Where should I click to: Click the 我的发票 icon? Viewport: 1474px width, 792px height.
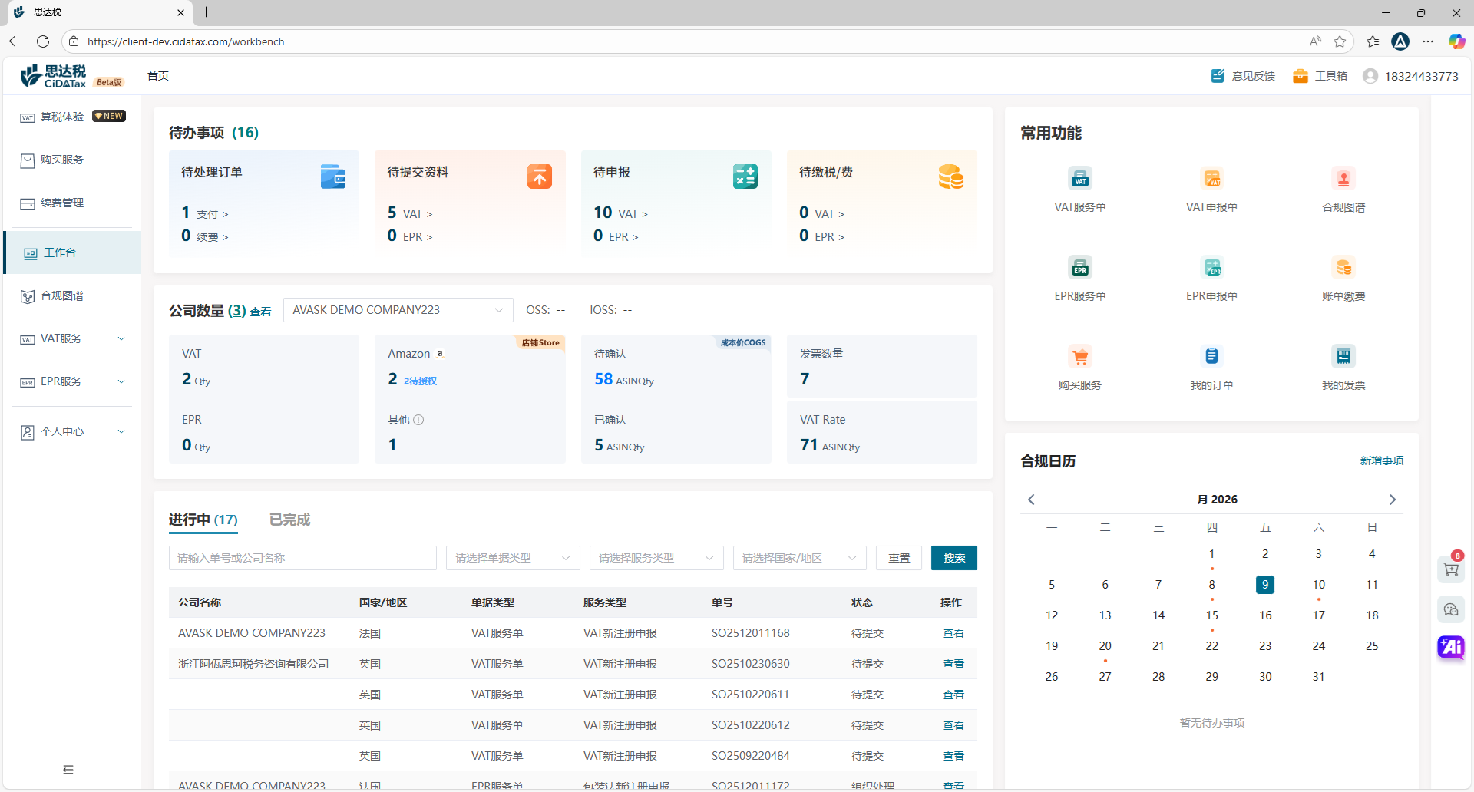[1343, 357]
